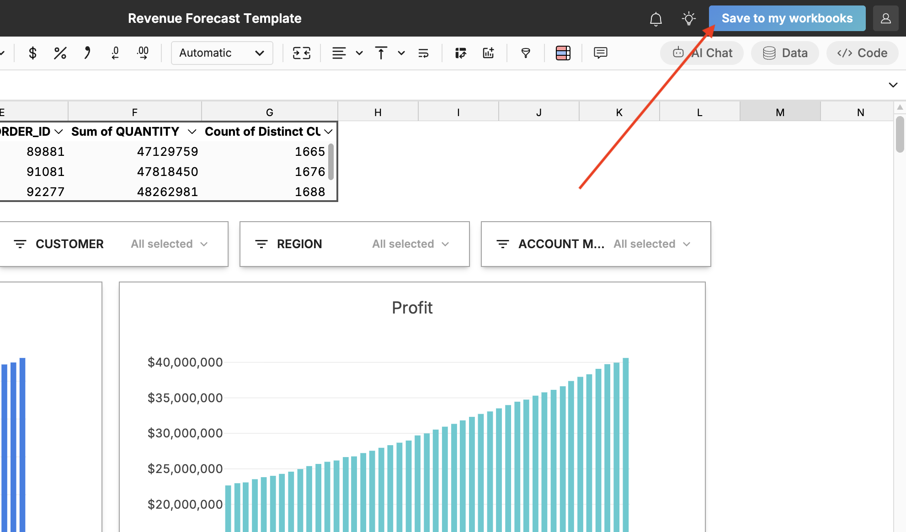Click Save to my workbooks button
Image resolution: width=906 pixels, height=532 pixels.
point(787,18)
